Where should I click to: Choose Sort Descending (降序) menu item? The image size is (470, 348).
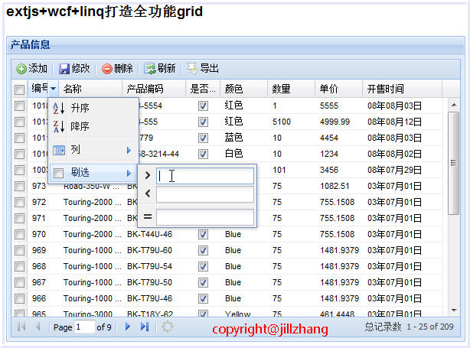click(x=80, y=126)
